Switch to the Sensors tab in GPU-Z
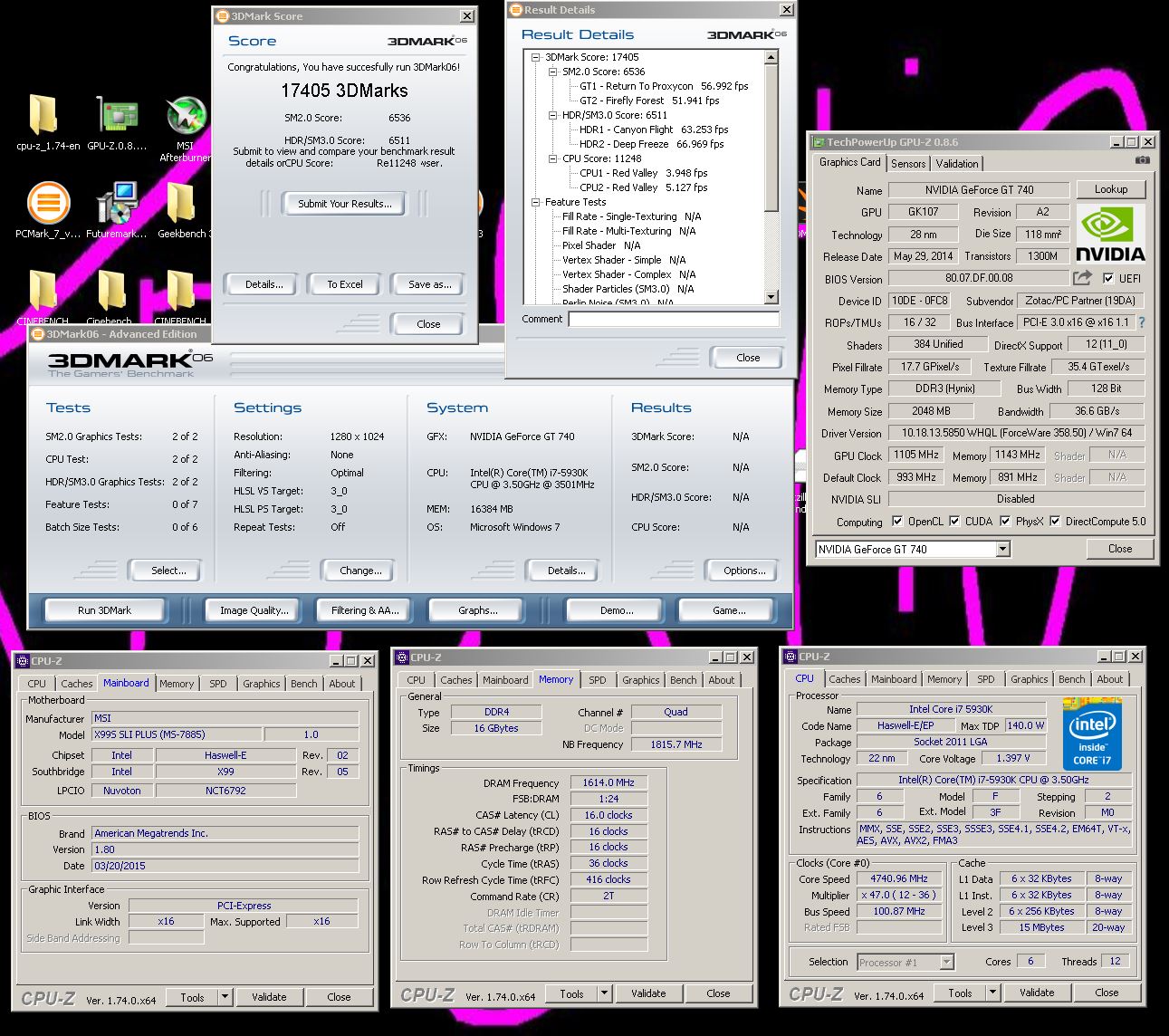 pyautogui.click(x=908, y=164)
